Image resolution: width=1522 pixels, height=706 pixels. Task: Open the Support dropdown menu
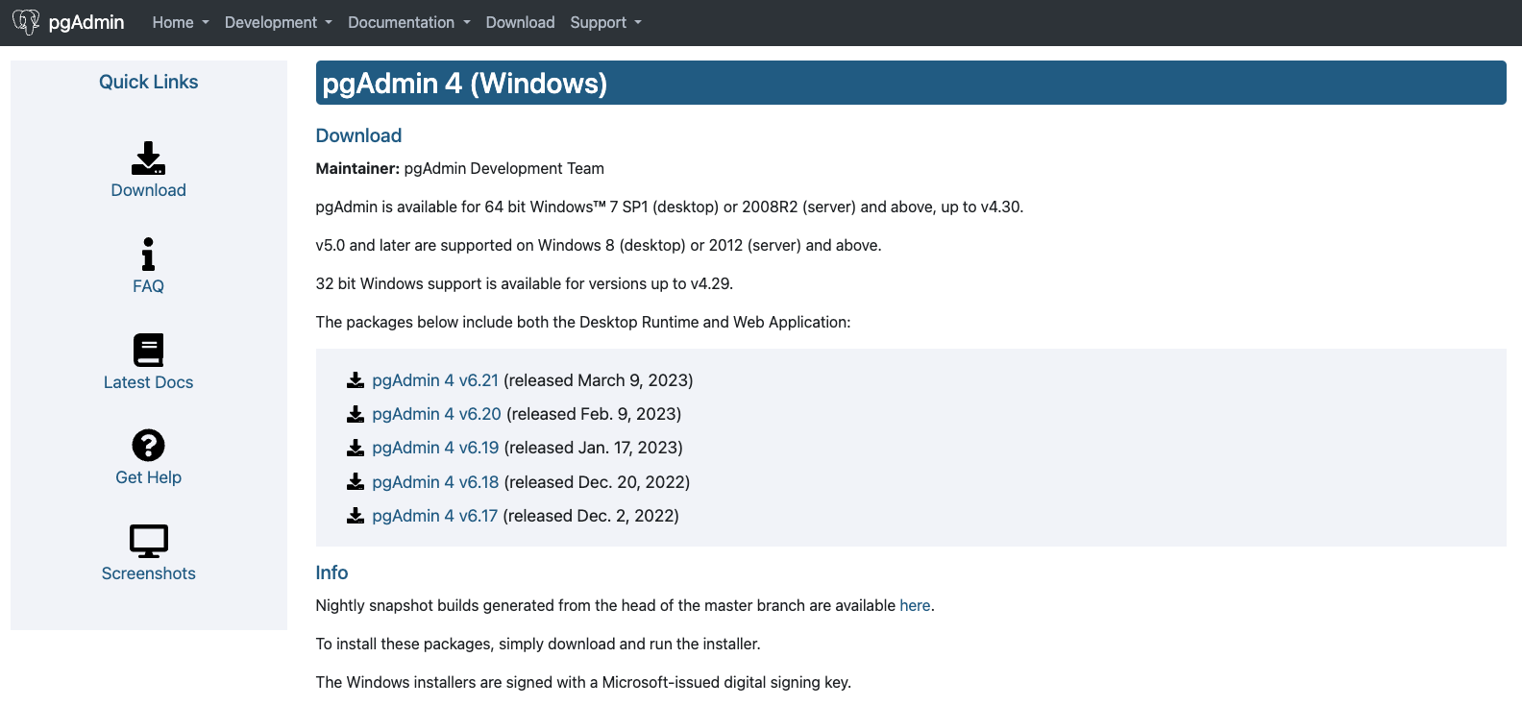(x=605, y=22)
